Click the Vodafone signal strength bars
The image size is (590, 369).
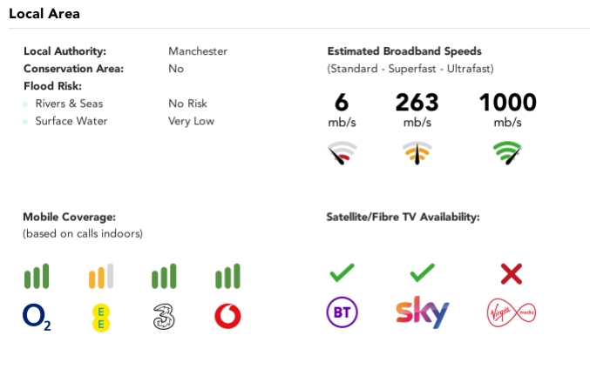[x=227, y=277]
